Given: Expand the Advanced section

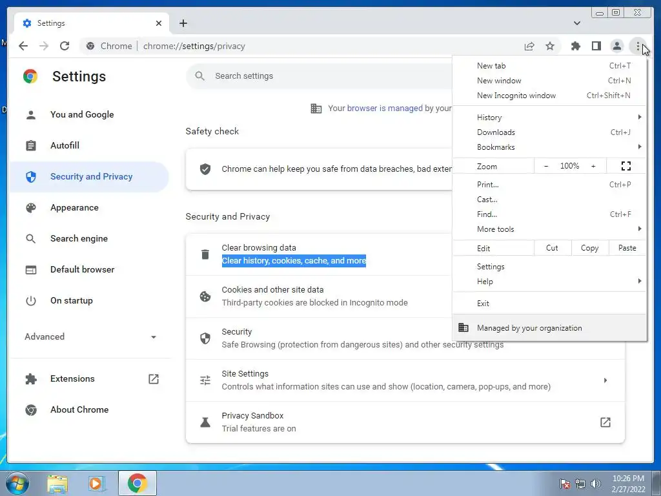Looking at the screenshot, I should click(89, 336).
